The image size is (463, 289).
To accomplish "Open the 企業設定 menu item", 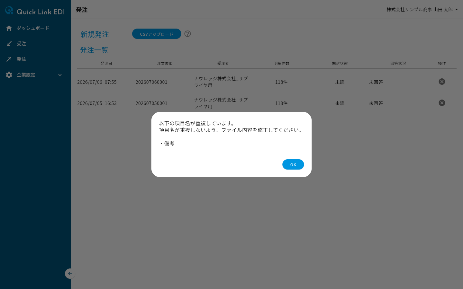I will [x=26, y=75].
